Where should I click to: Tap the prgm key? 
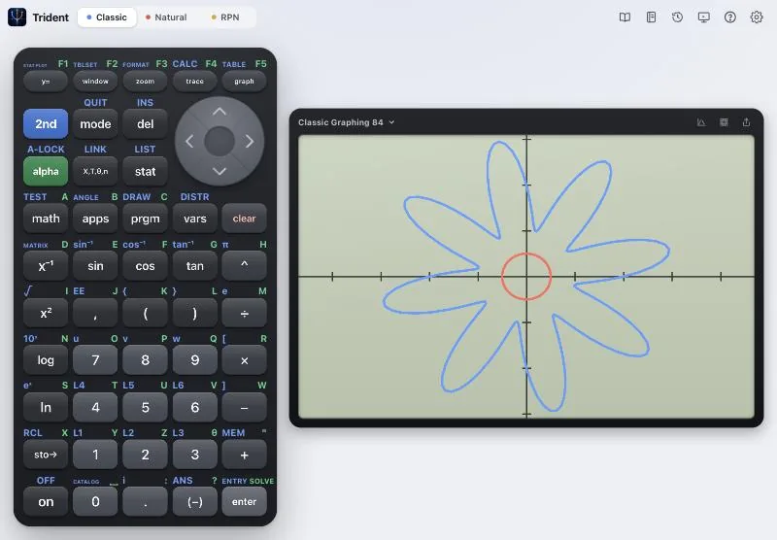145,219
